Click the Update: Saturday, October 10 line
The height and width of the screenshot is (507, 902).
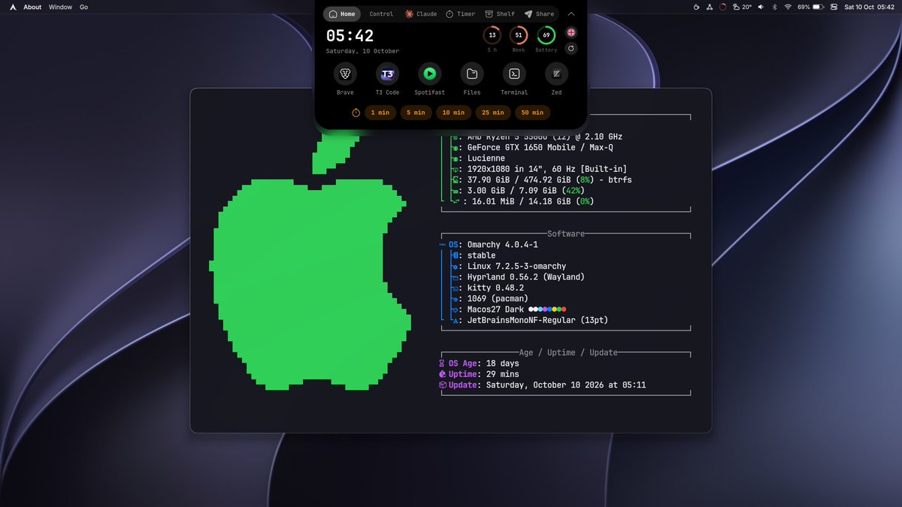[x=543, y=385]
